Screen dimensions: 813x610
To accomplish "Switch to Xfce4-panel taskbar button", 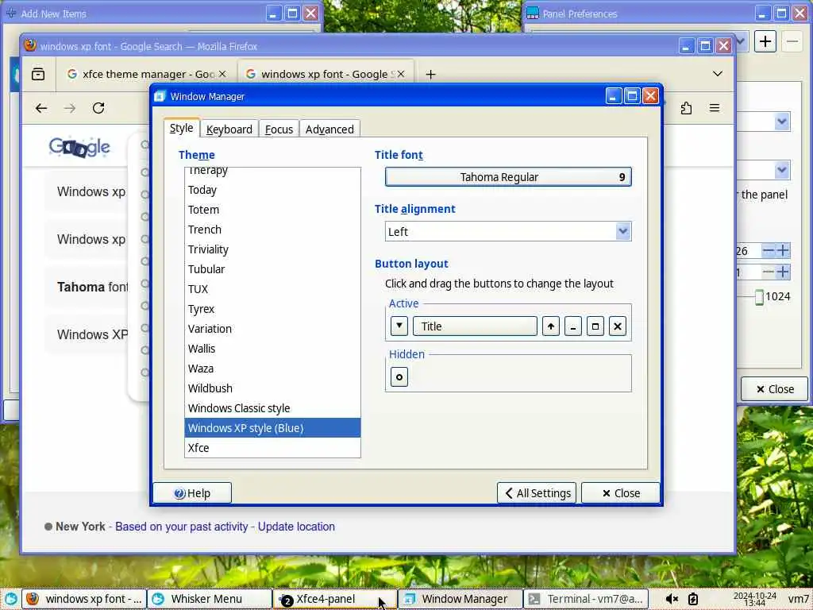I will (x=335, y=599).
